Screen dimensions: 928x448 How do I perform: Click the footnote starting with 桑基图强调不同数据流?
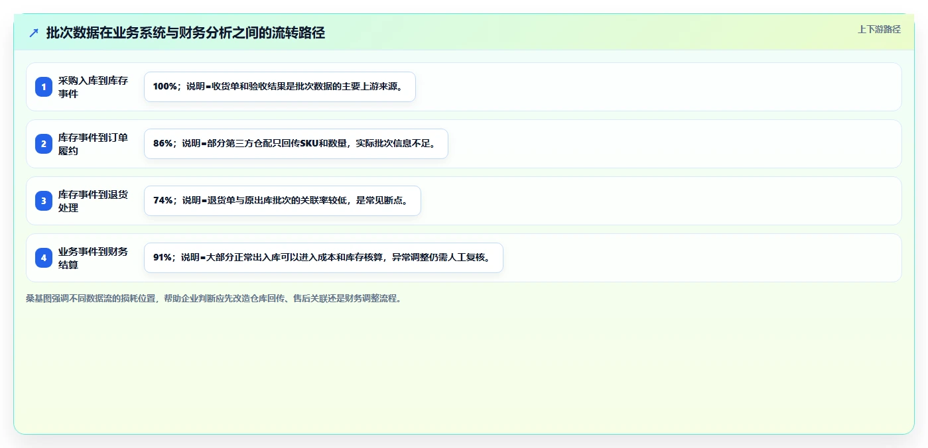click(x=214, y=298)
